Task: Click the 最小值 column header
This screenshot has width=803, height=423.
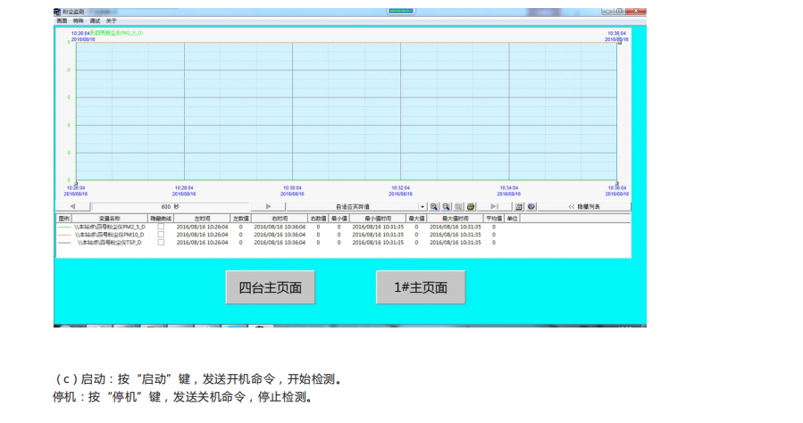Action: point(339,219)
